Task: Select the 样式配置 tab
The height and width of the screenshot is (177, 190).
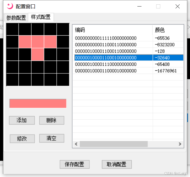Action: 41,17
